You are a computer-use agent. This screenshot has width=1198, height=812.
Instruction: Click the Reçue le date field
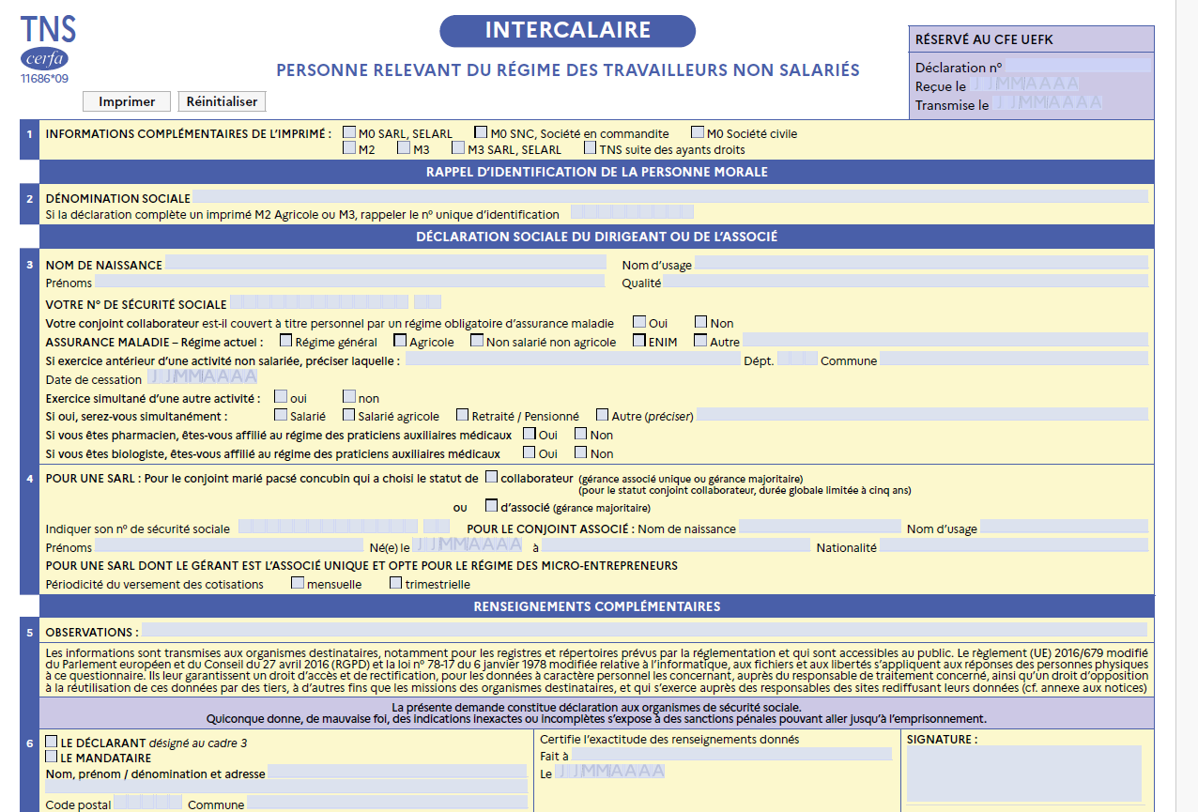point(1024,84)
